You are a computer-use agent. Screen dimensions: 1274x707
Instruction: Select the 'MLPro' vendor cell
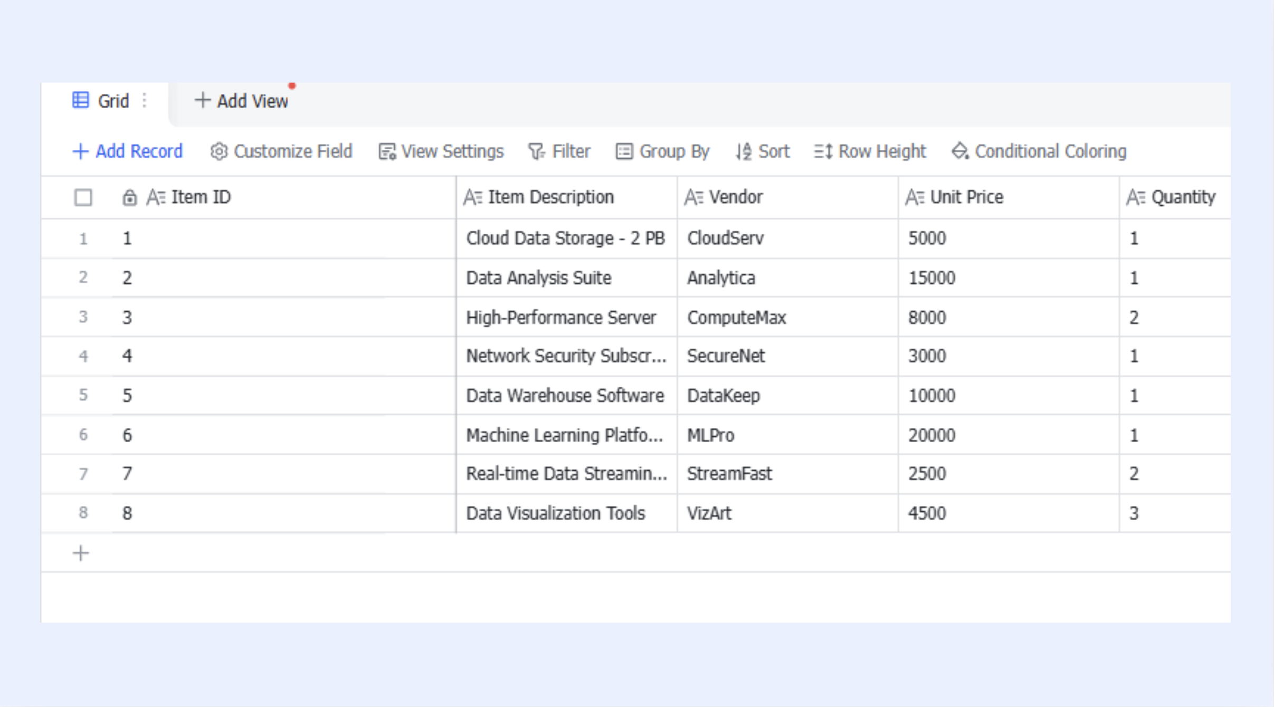788,435
